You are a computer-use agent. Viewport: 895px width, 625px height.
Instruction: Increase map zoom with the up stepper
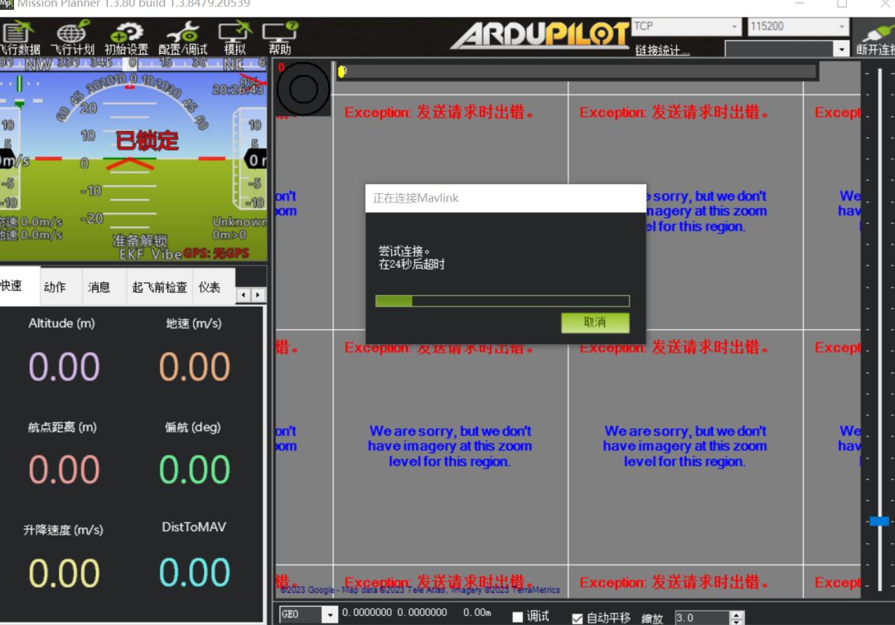point(737,614)
